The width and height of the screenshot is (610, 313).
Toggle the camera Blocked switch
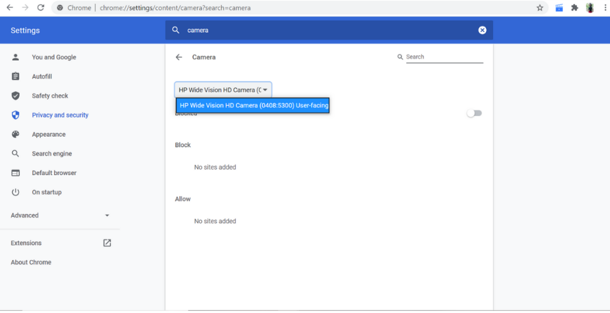[474, 113]
